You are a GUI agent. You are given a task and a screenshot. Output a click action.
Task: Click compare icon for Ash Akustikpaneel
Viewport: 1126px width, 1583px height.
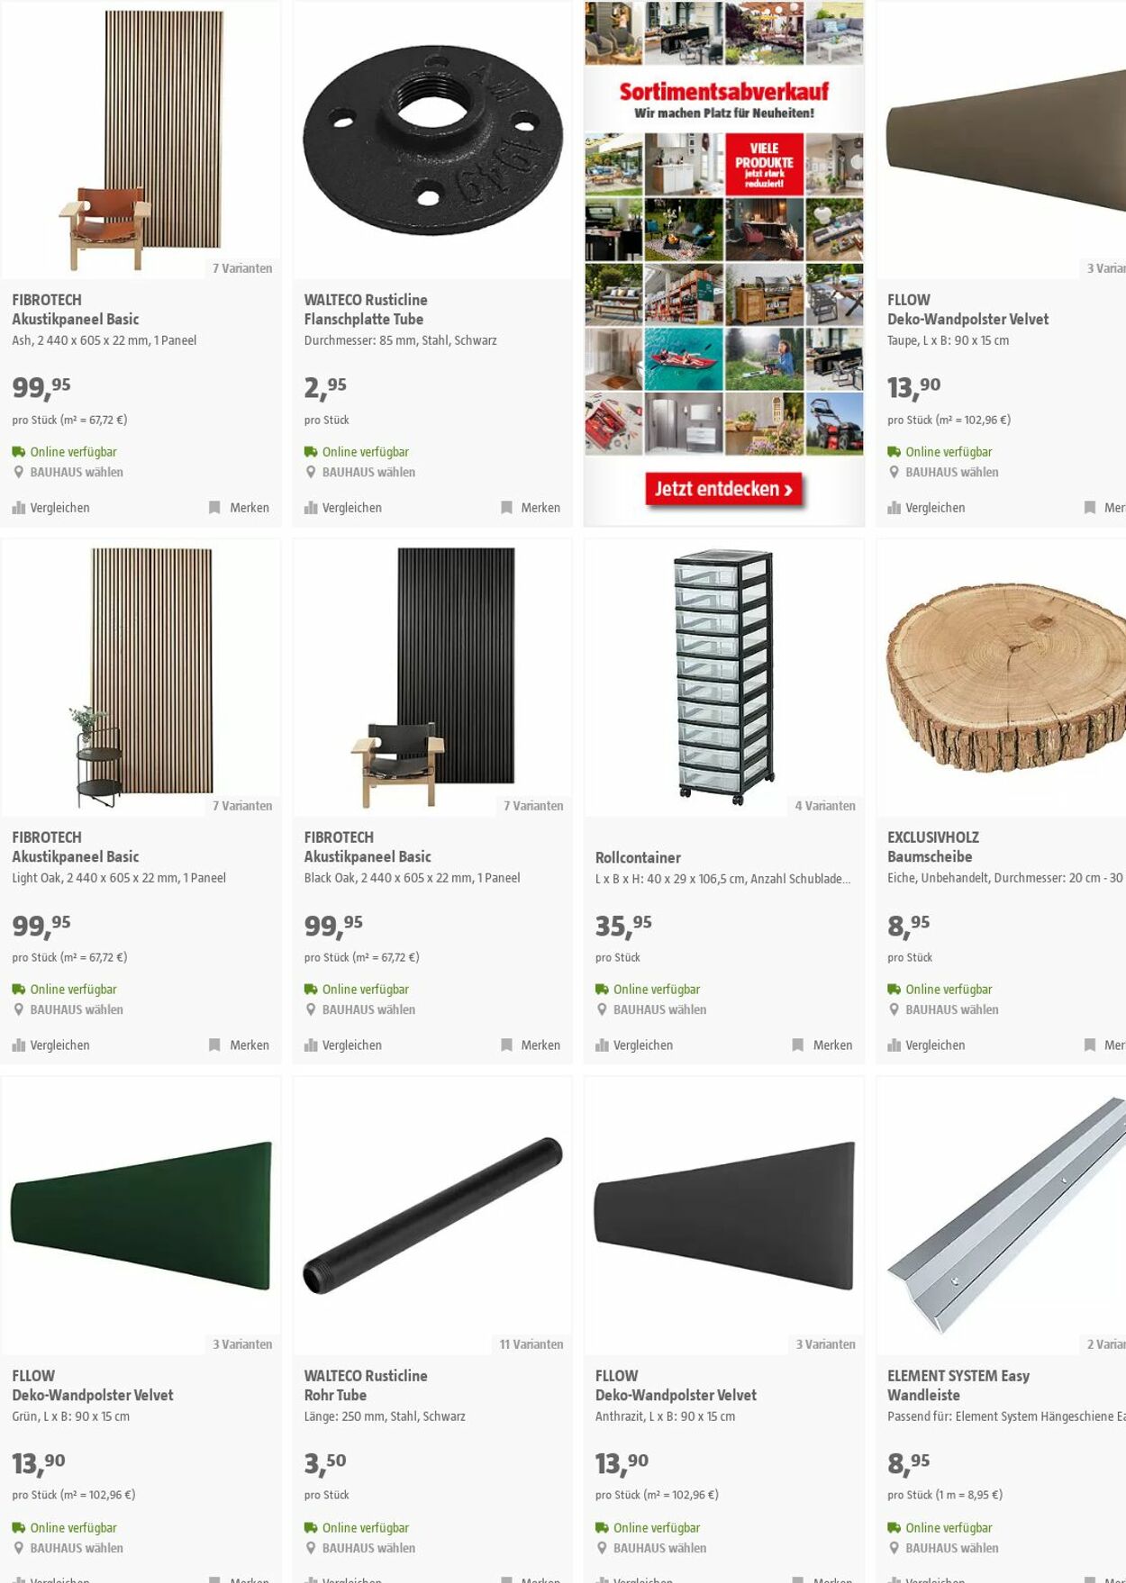pos(19,508)
